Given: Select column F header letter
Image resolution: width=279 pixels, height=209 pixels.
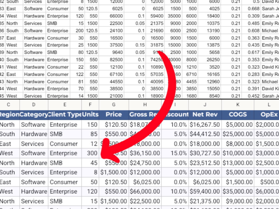Looking at the screenshot, I should 90,105.
